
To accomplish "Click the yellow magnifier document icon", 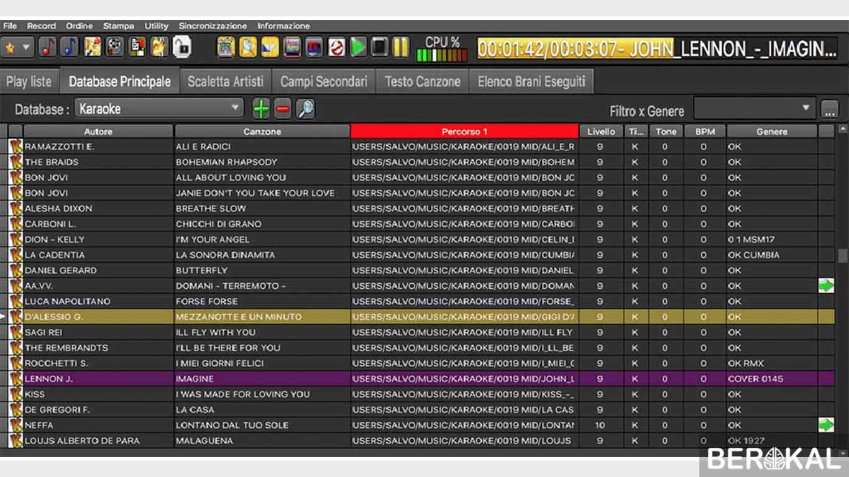I will click(x=248, y=47).
